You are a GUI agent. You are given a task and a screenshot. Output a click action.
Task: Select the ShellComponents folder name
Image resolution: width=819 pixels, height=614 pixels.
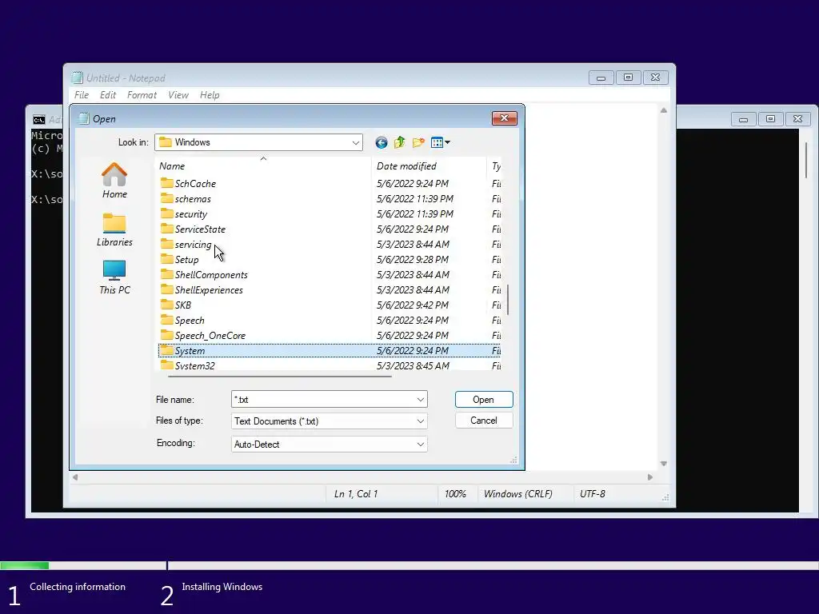pos(211,275)
